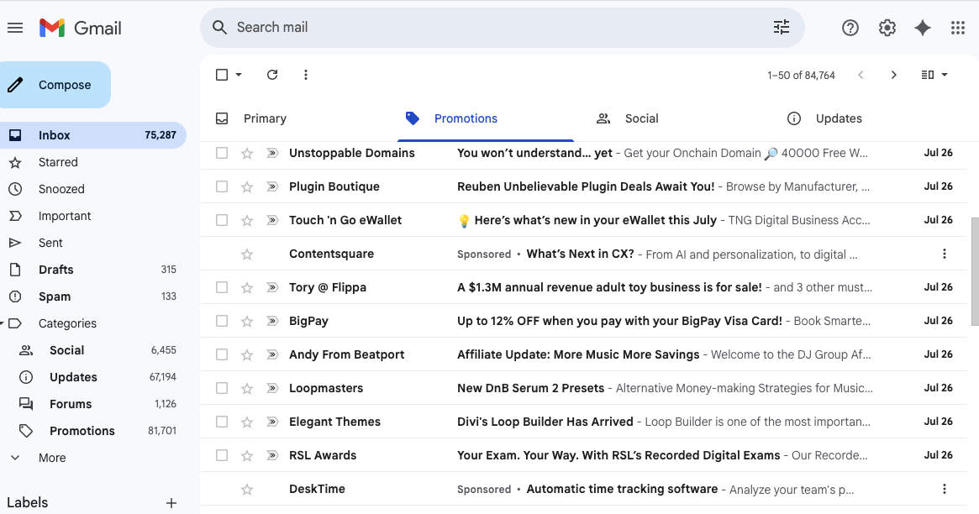Mark Andy From Beatport email as important
Viewport: 979px width, 514px height.
[x=272, y=354]
